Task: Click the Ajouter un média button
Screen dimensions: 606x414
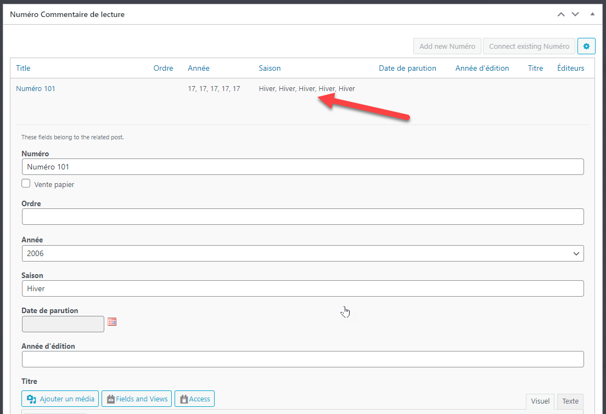Action: coord(60,399)
